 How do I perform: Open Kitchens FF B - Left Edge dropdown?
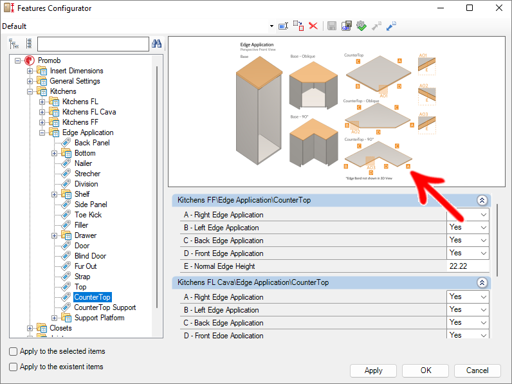(484, 228)
